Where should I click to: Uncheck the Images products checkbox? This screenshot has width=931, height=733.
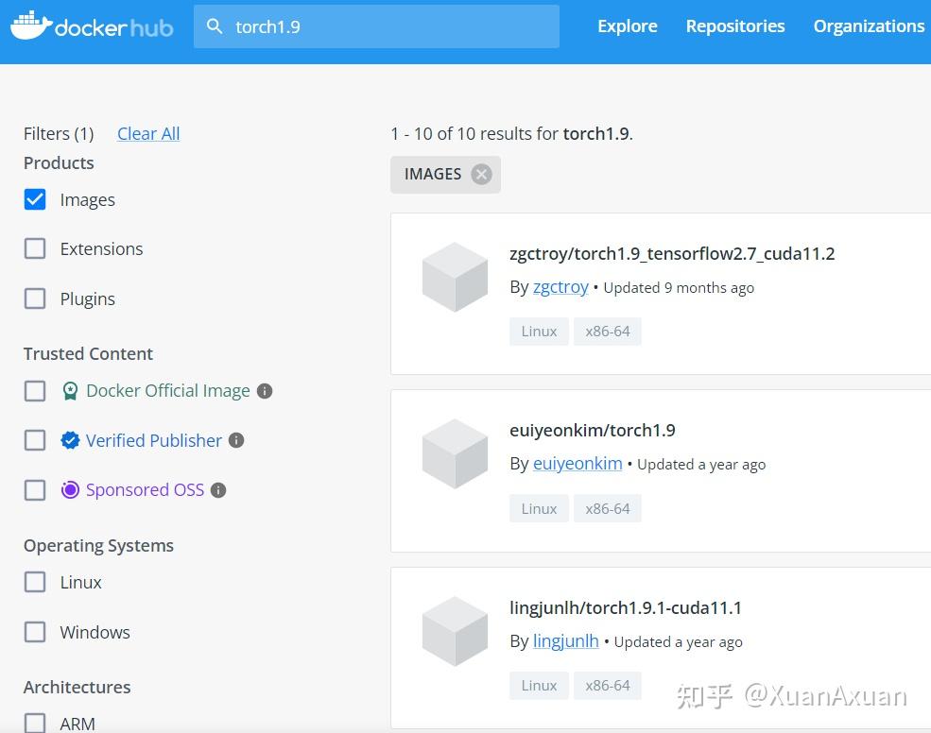click(x=35, y=199)
